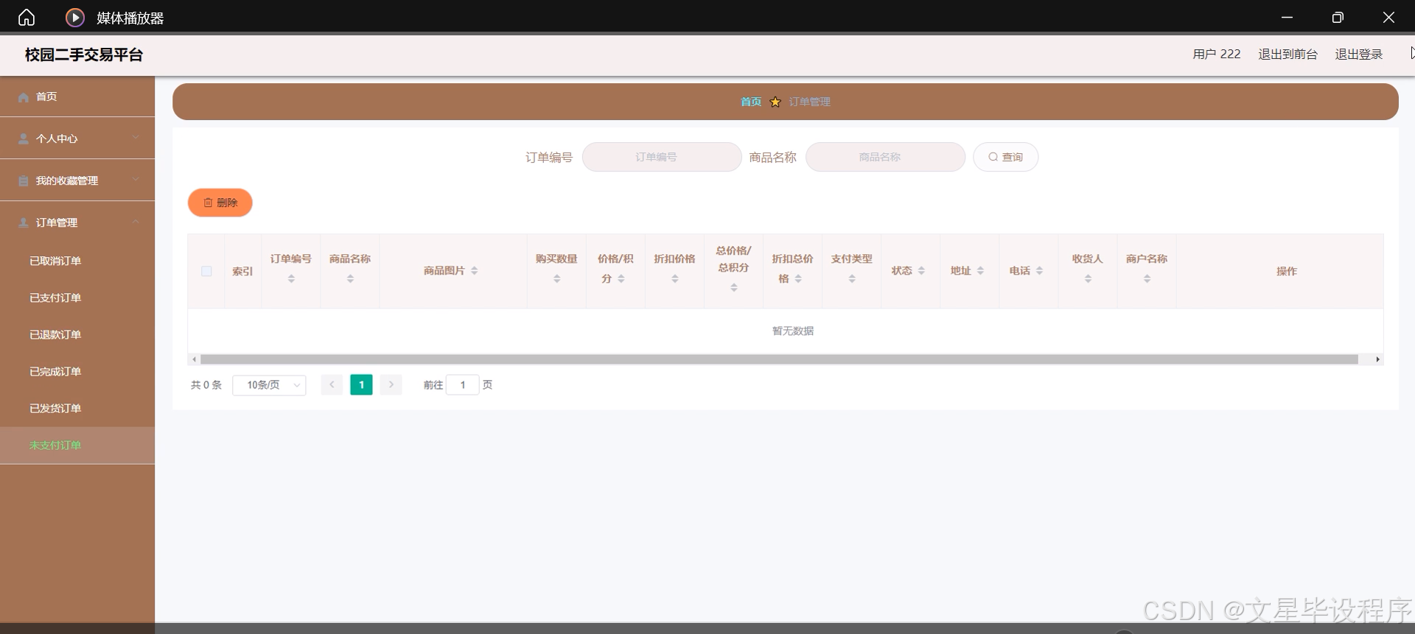
Task: Click the media player play icon
Action: coord(75,17)
